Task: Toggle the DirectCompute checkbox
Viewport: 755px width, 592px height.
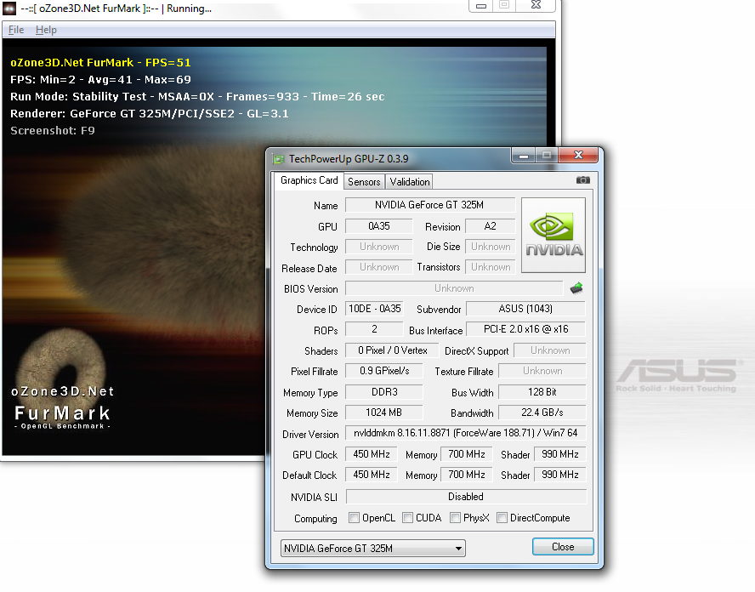Action: (x=502, y=518)
